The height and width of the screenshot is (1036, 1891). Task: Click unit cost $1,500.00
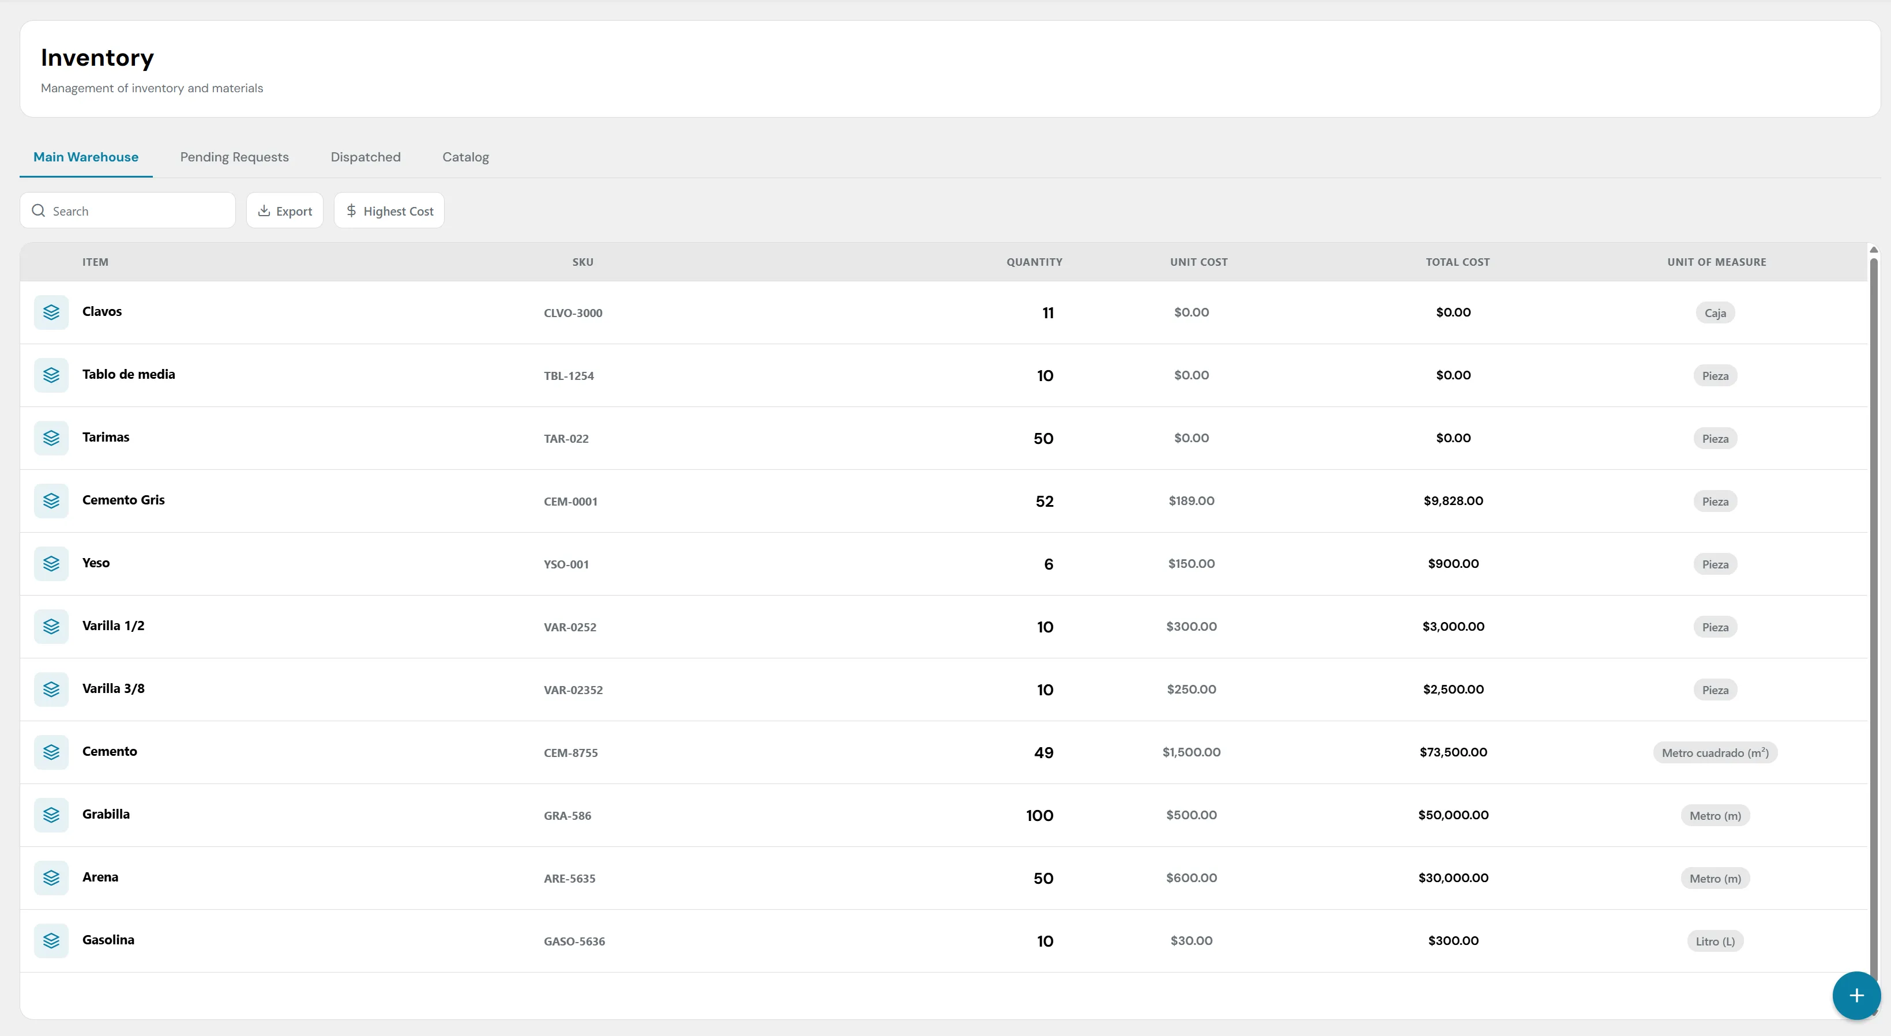1191,752
